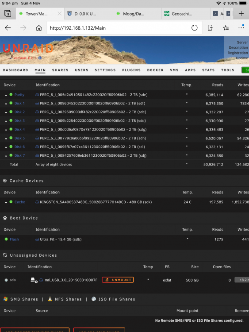The height and width of the screenshot is (332, 249).
Task: Click the Unassigned Devices refresh icon
Action: click(x=5, y=255)
